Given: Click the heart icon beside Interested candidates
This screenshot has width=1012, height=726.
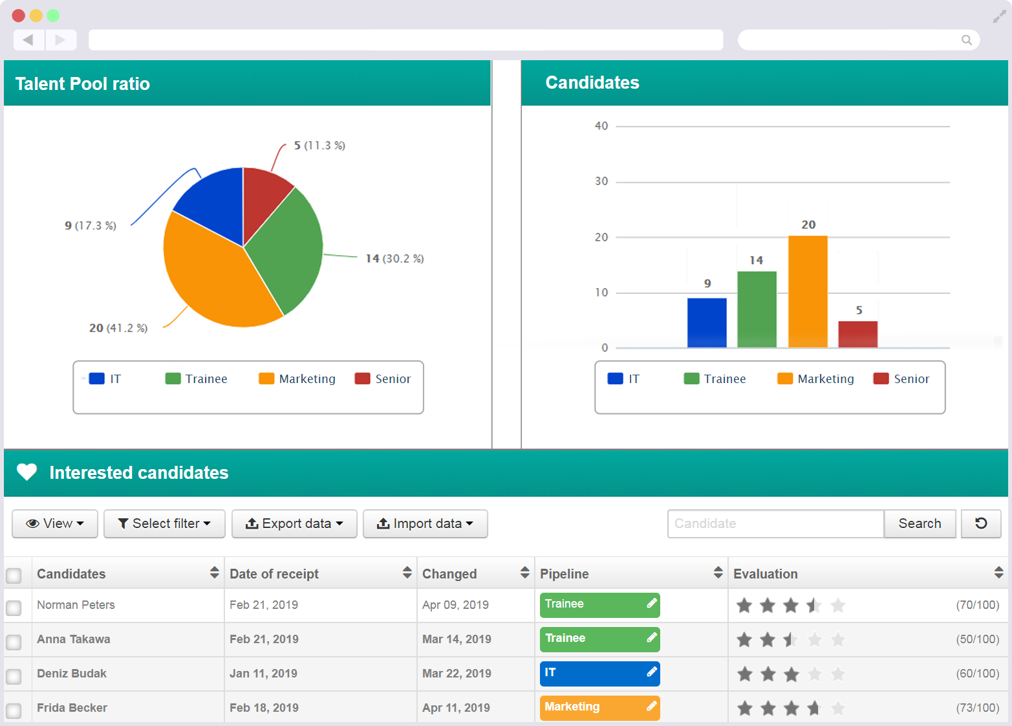Looking at the screenshot, I should 27,472.
